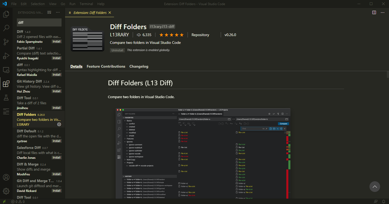
Task: Click the Diff Folders manage gear icon
Action: point(59,124)
